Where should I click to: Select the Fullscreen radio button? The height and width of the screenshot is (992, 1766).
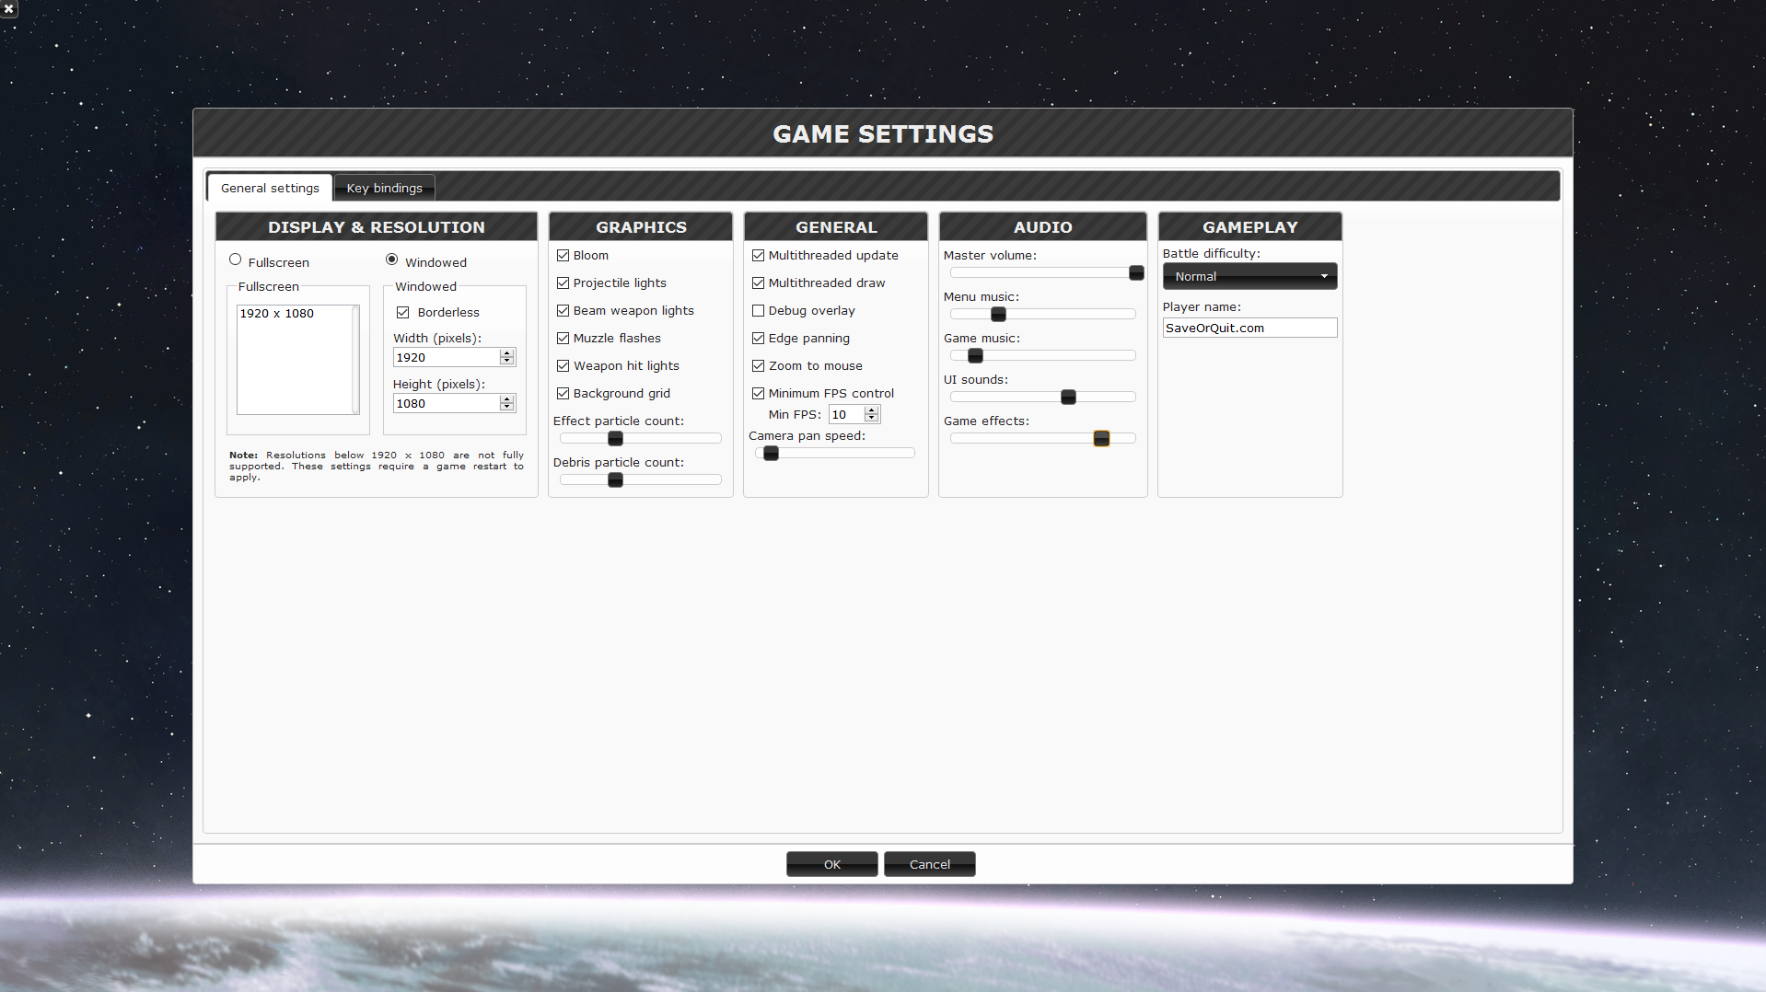[x=236, y=260]
